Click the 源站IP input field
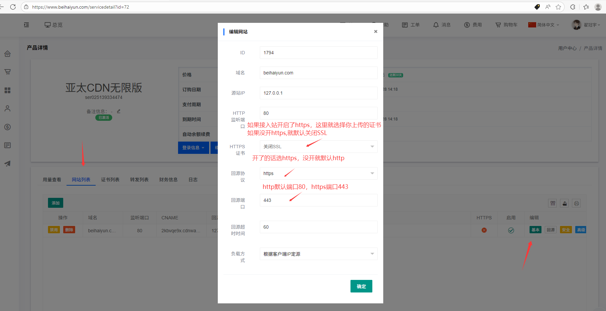 click(x=318, y=93)
